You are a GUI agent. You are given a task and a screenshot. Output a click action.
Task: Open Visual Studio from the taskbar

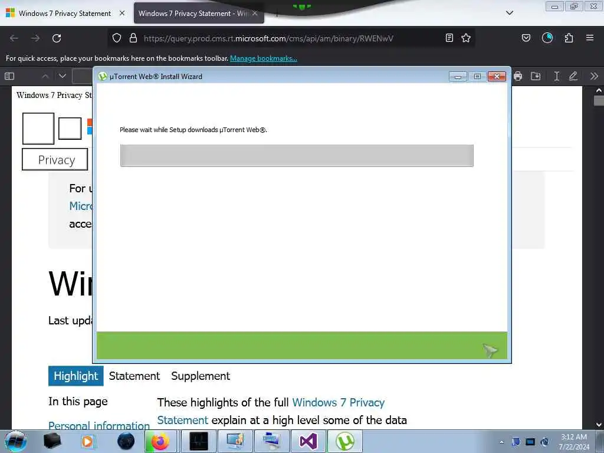click(308, 441)
